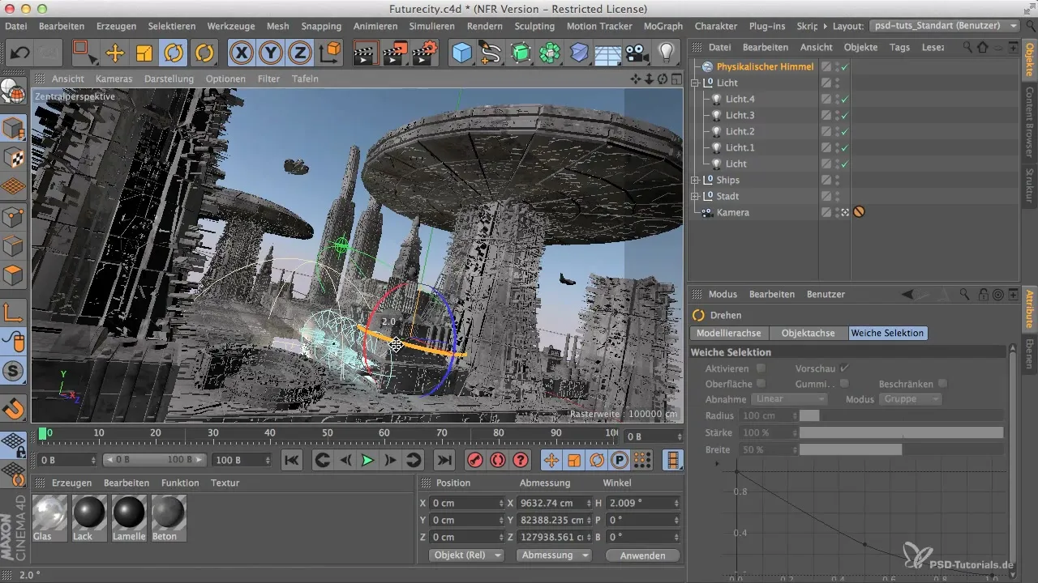Add a cube primitive object

[x=462, y=53]
